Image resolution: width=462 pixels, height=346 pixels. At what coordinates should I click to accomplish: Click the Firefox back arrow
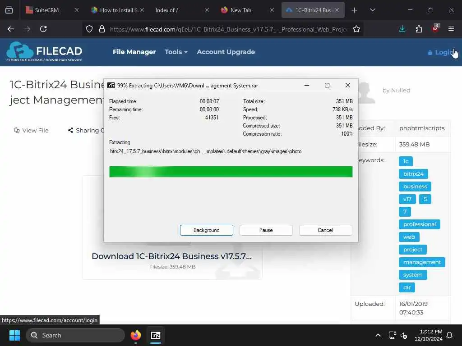coord(11,29)
